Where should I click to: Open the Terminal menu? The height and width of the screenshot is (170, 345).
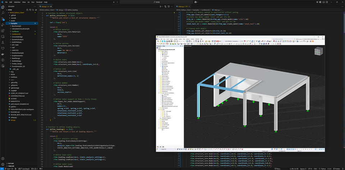39,2
